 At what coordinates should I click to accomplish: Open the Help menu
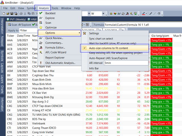coord(77,8)
